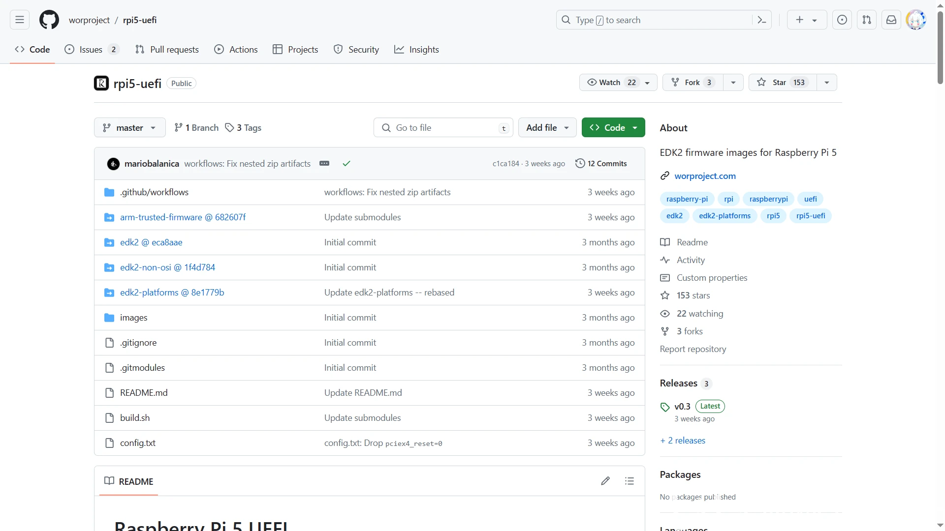Image resolution: width=945 pixels, height=531 pixels.
Task: Switch to the Issues tab
Action: pos(92,50)
